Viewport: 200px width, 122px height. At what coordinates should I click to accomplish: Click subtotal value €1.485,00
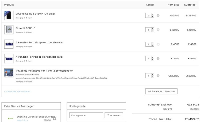pyautogui.click(x=191, y=15)
